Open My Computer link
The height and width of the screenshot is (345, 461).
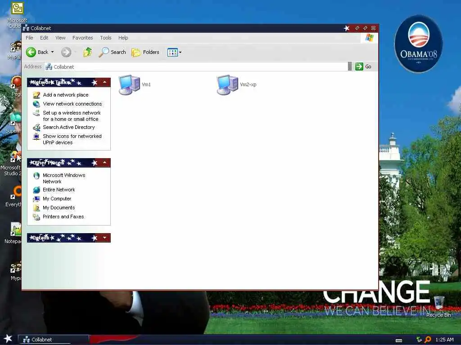click(57, 199)
